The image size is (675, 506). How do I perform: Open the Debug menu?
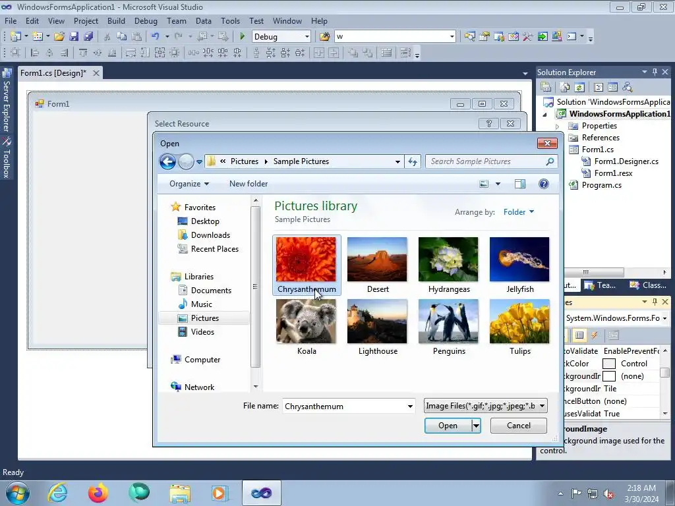click(x=146, y=21)
